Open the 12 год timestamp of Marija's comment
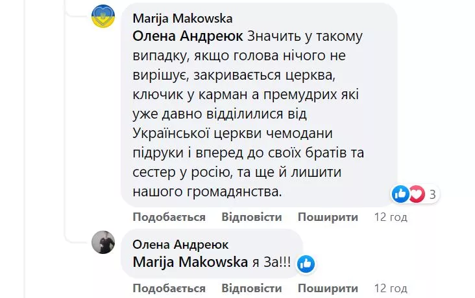Screen dimensions: 475x298 (391, 217)
